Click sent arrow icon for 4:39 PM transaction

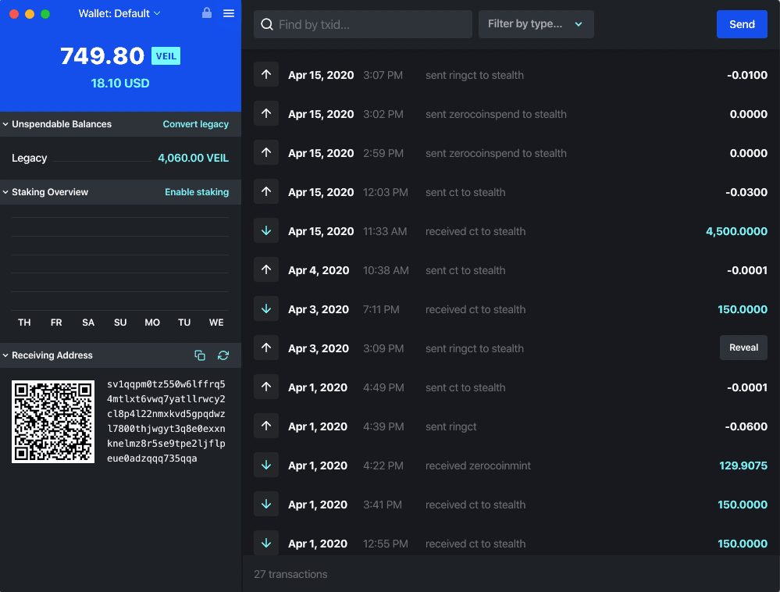click(x=266, y=426)
